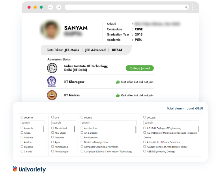Click the search magnifier in address bar
Screen dimensions: 221x175
[x=186, y=7]
